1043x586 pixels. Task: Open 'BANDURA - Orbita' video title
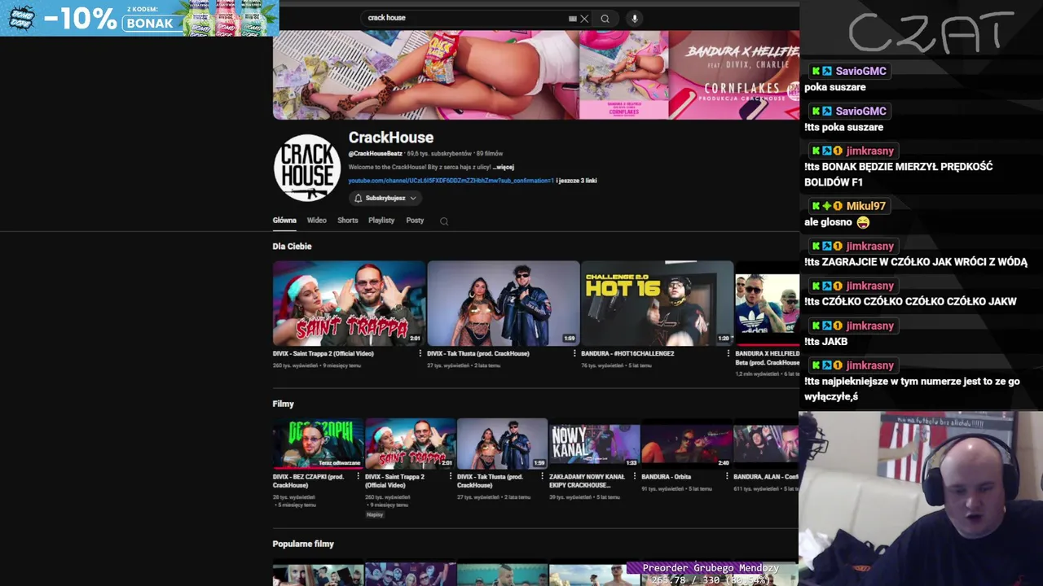667,477
